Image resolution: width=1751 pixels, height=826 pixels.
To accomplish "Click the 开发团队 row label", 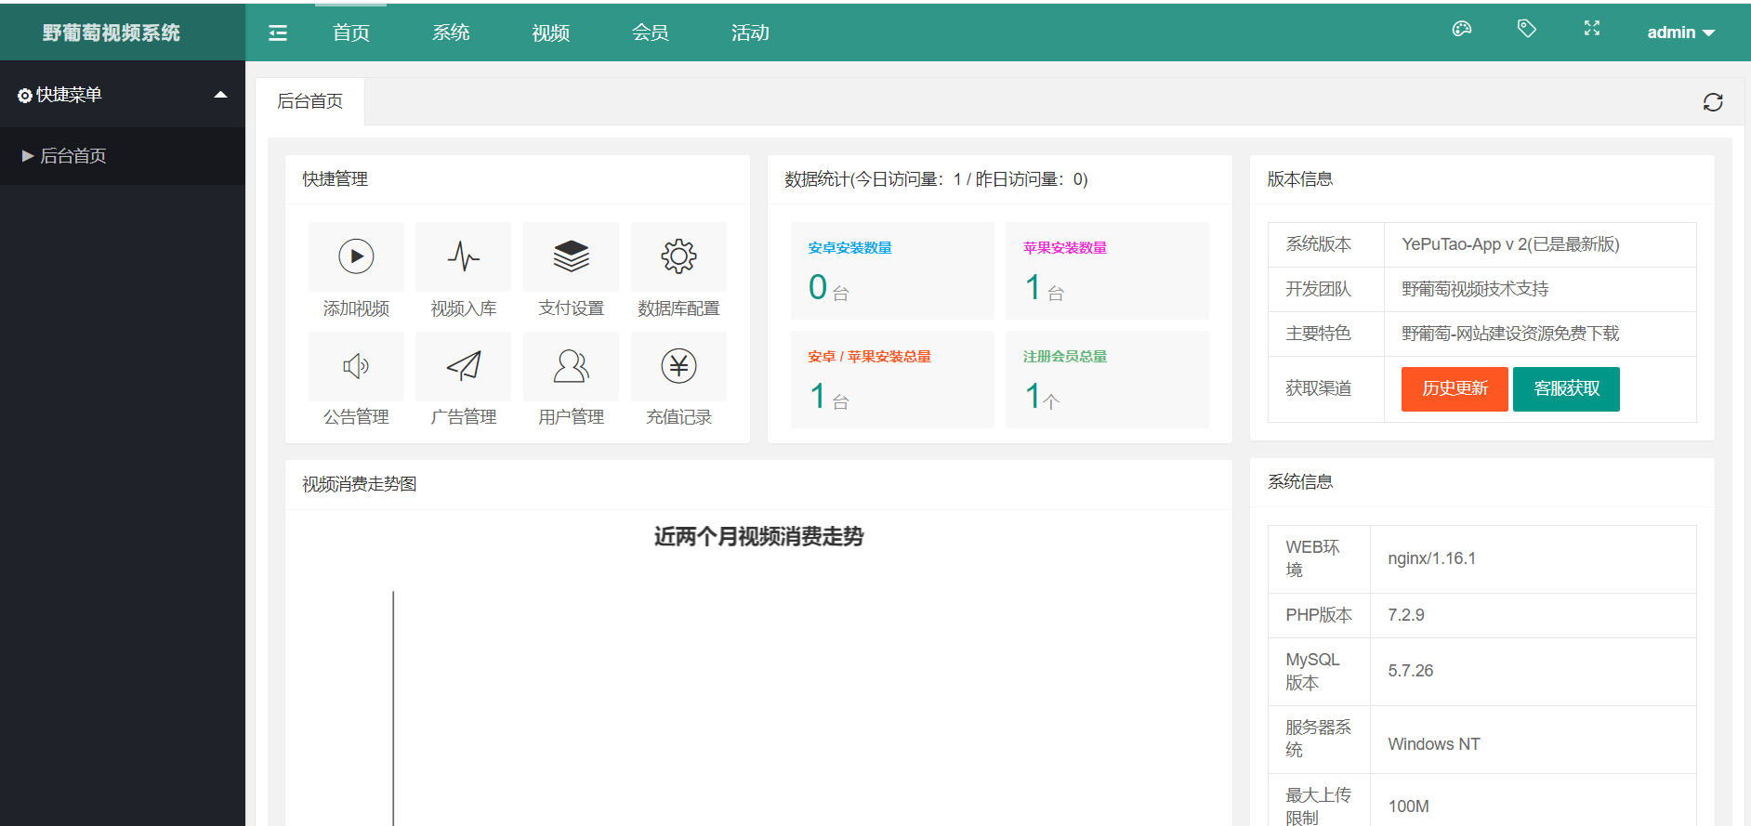I will pyautogui.click(x=1319, y=289).
